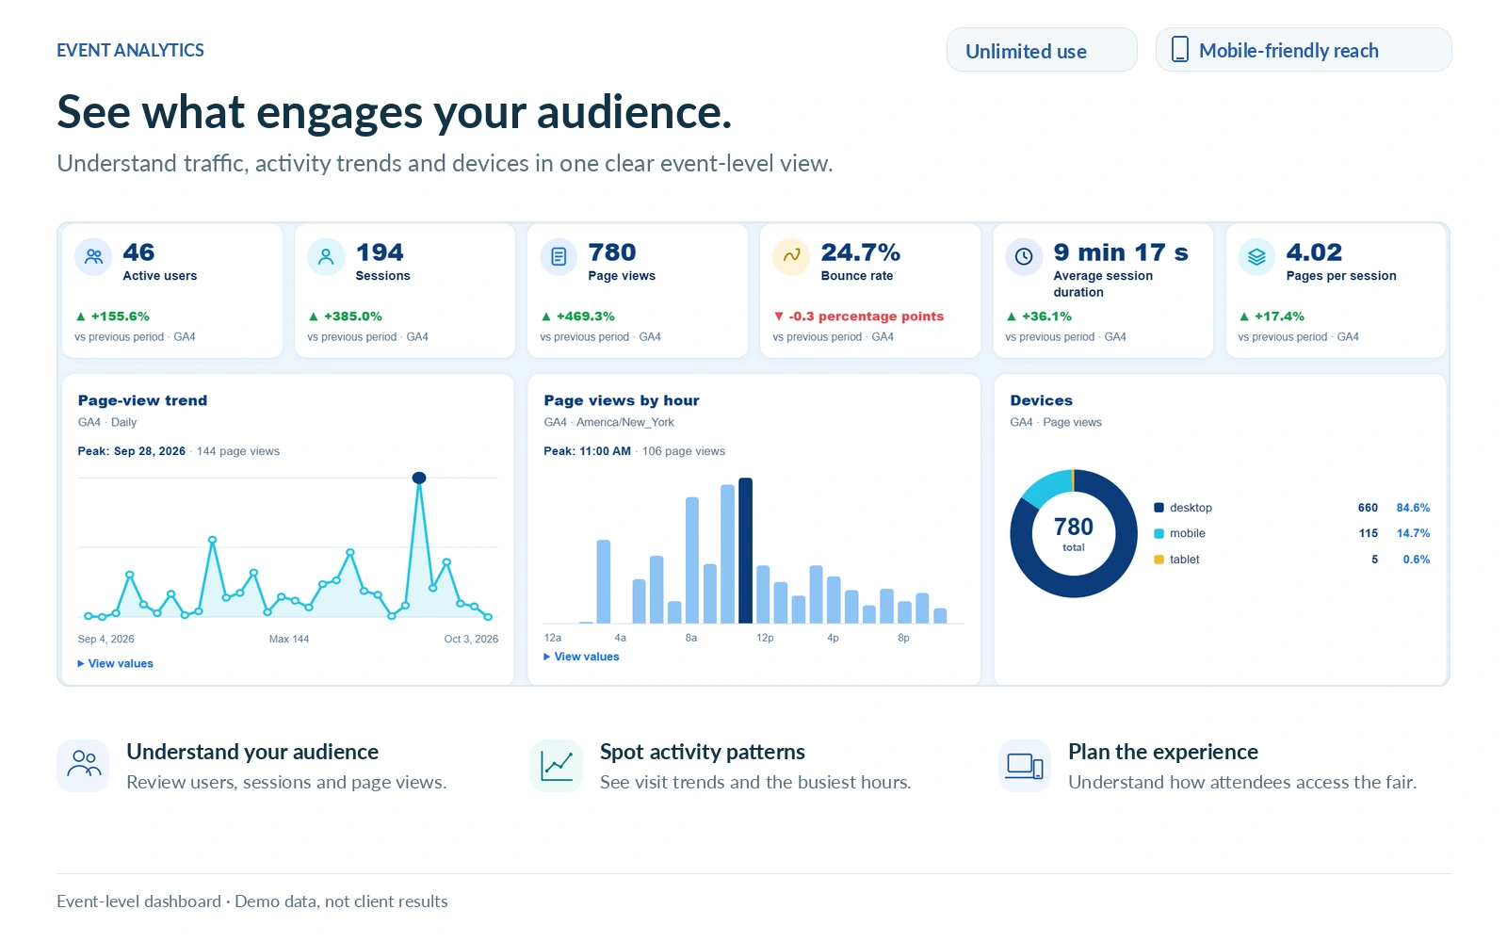Click the tablet yellow legend swatch
The image size is (1507, 942).
1159,560
